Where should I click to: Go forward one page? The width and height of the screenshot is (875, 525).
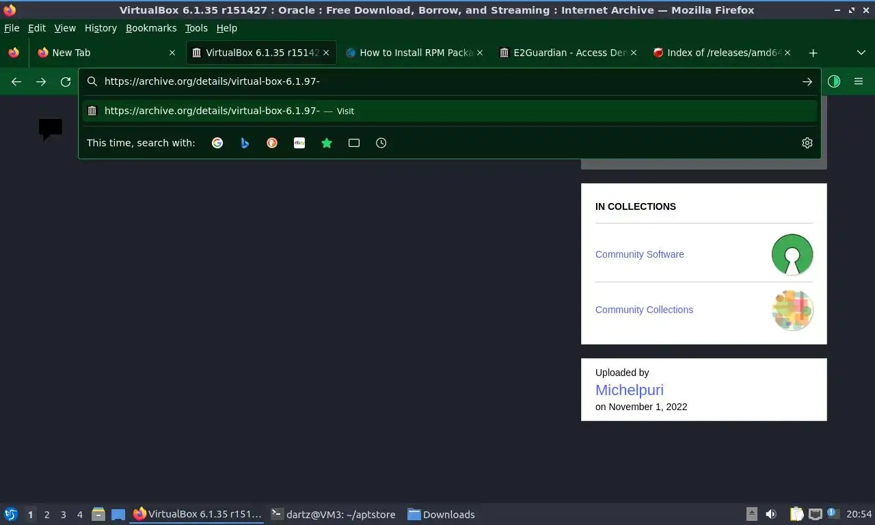(x=41, y=81)
